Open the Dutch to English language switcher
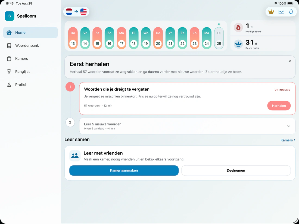Viewport: 299px width, 224px height. [76, 12]
